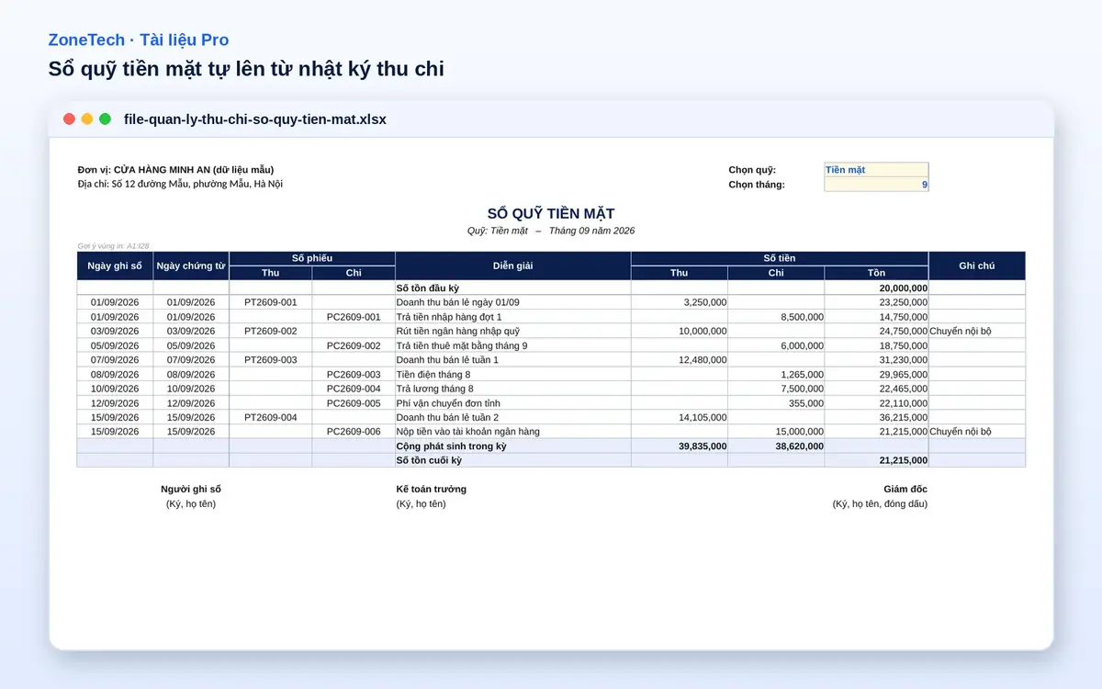Select the Chi amount 8,500,000
Viewport: 1102px width, 689px height.
(776, 317)
